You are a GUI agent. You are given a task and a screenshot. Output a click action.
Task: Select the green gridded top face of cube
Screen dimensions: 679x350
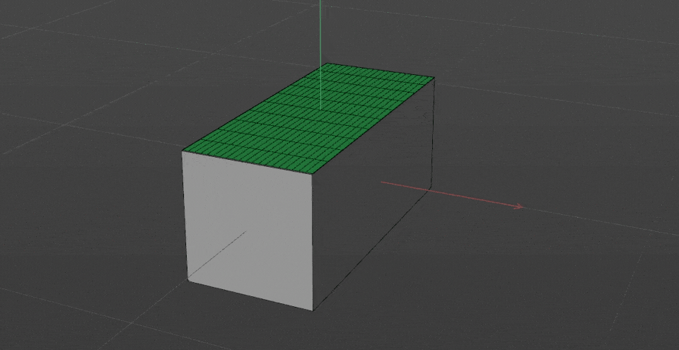308,119
